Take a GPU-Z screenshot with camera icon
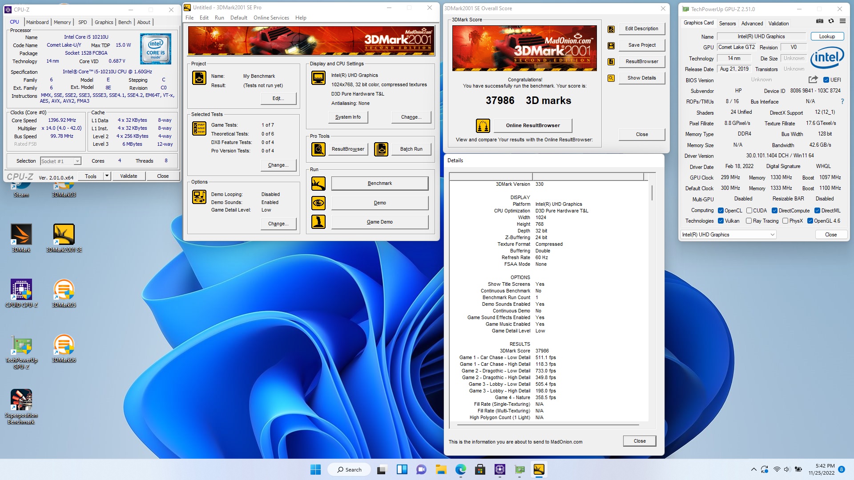The height and width of the screenshot is (480, 854). tap(820, 21)
